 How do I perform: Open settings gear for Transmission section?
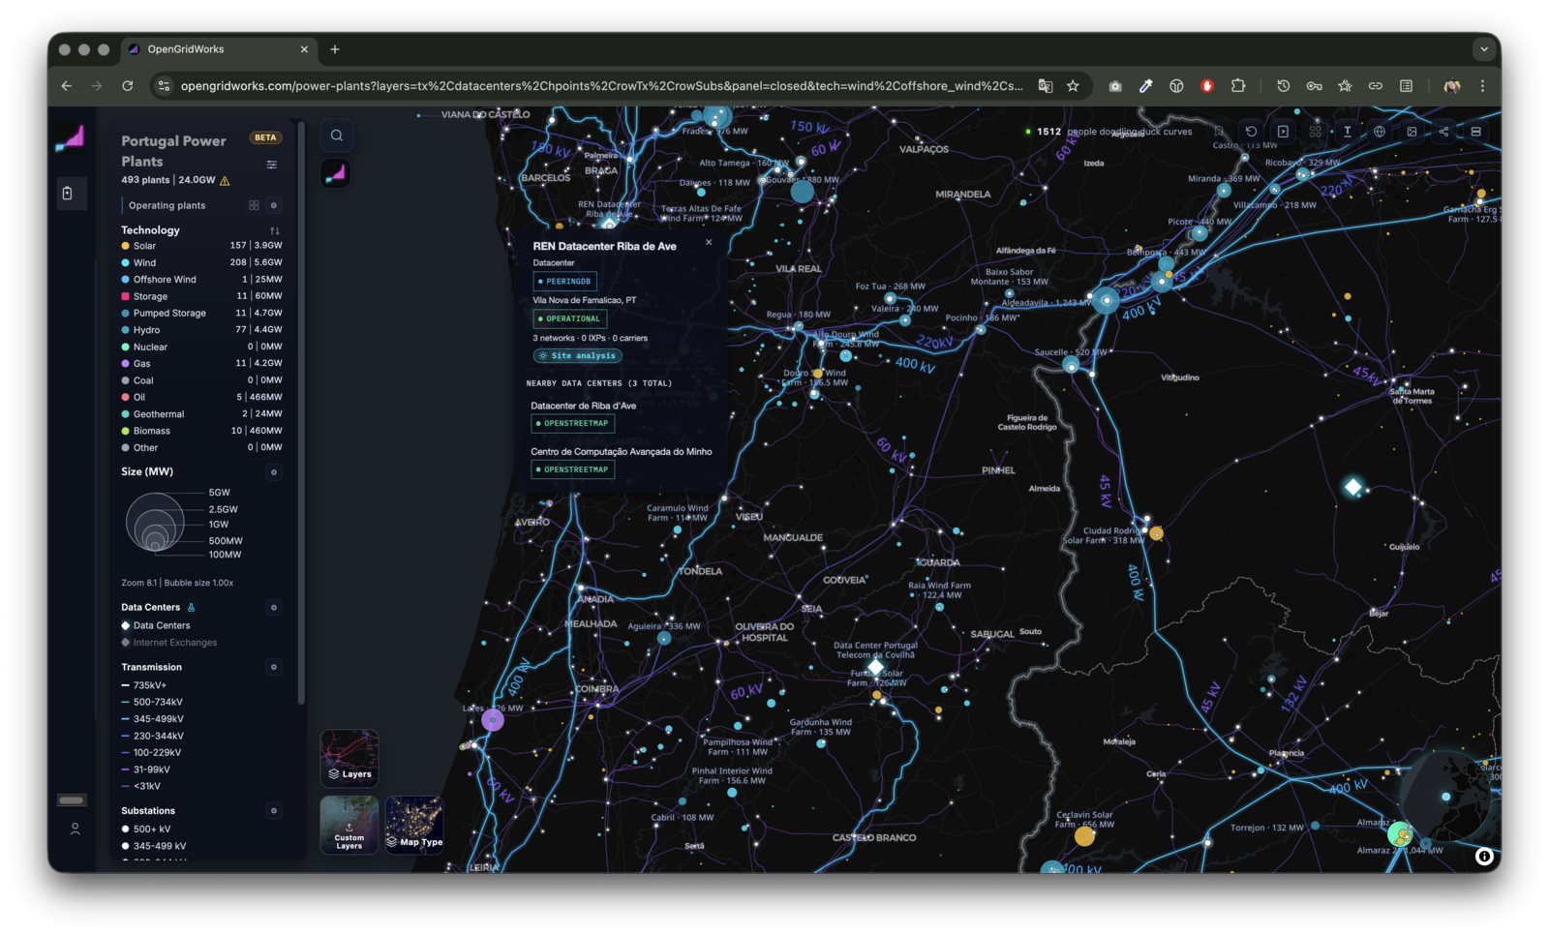[x=274, y=667]
